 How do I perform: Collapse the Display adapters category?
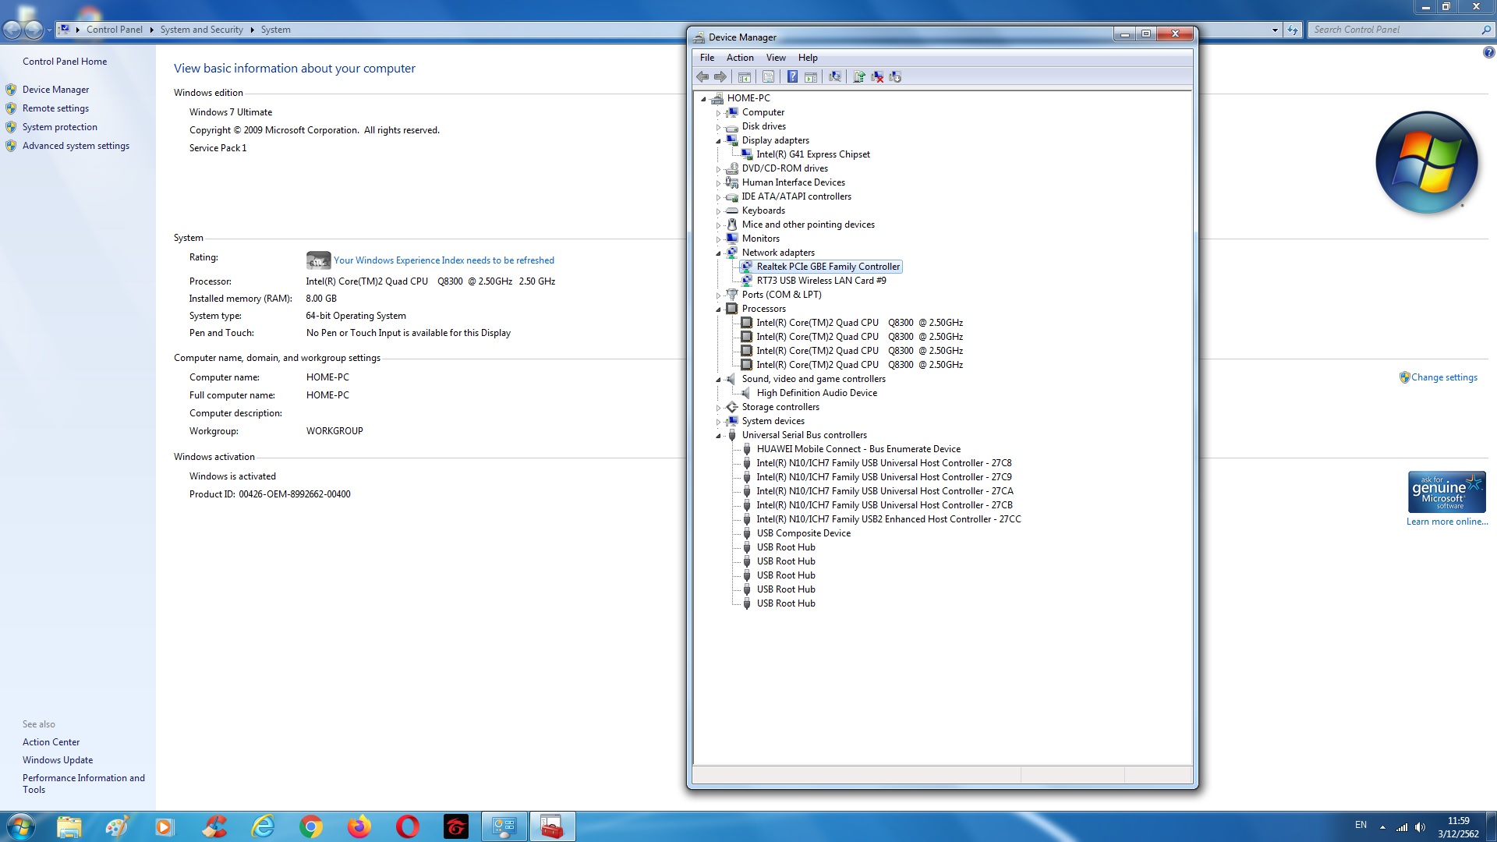(x=718, y=141)
